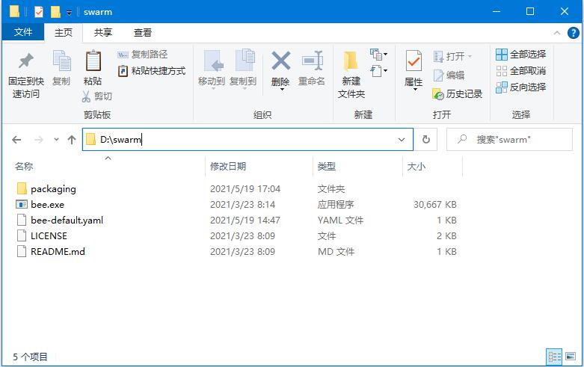Click Invert Selection (反向选择)
Viewport: 584px width, 367px height.
[x=520, y=87]
